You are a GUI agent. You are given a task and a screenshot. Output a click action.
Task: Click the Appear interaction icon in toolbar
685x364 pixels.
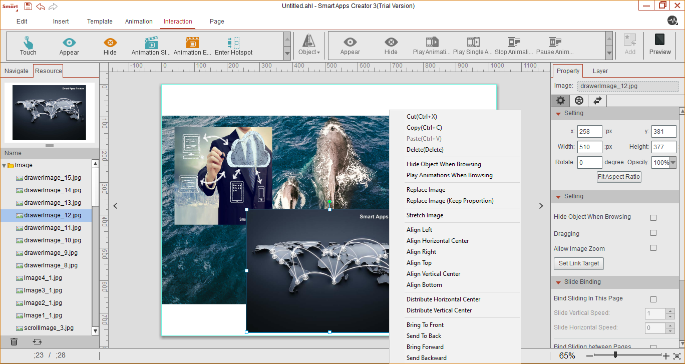point(69,45)
